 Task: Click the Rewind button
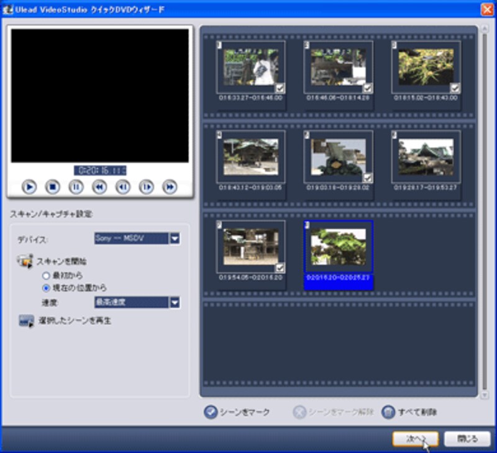click(99, 186)
